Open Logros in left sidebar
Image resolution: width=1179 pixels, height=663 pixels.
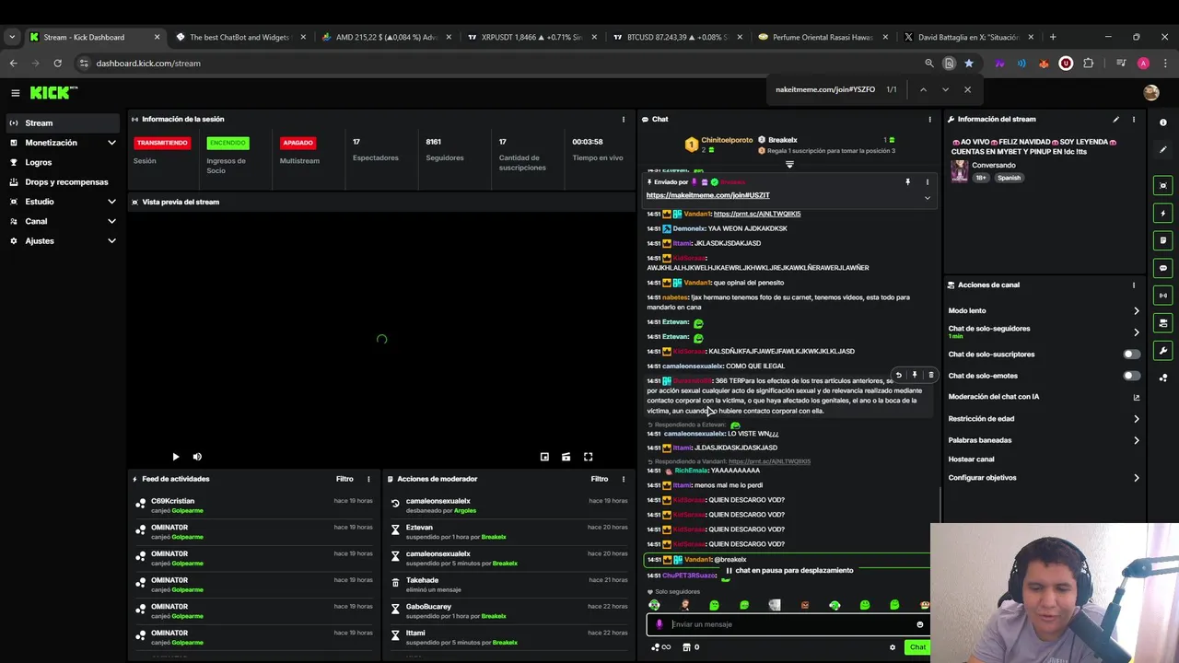tap(62, 162)
